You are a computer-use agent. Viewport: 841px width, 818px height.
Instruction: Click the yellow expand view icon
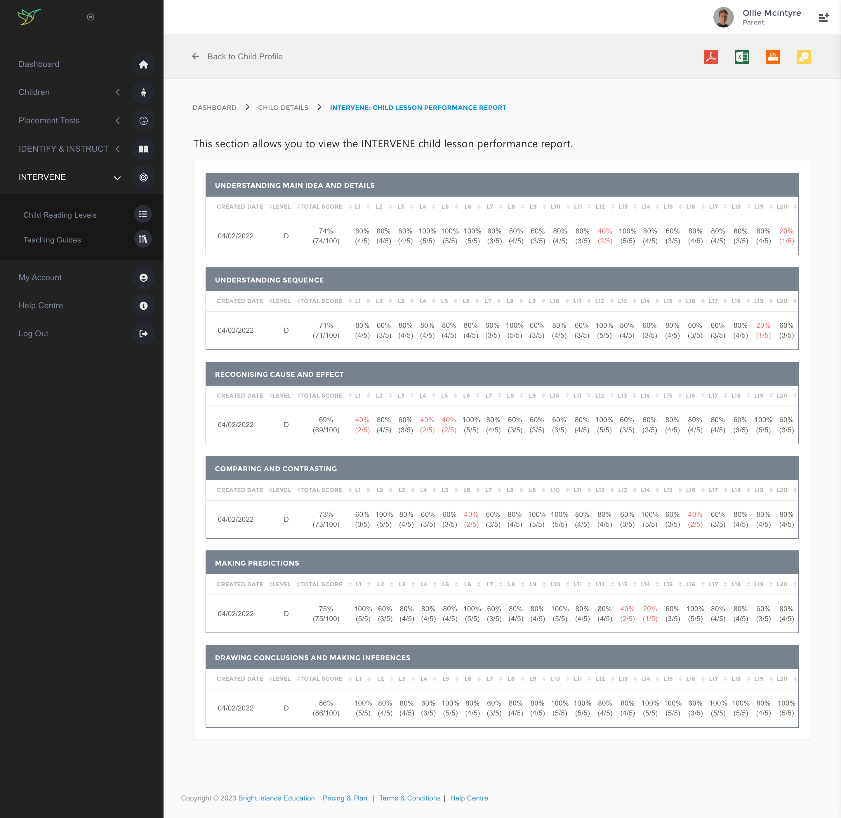click(x=804, y=57)
